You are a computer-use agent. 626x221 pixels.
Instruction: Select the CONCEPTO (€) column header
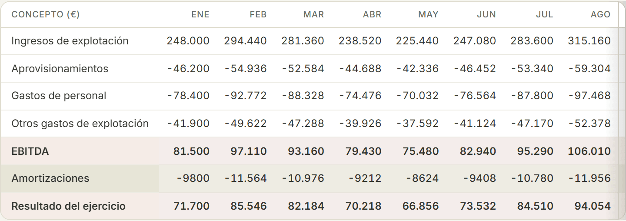point(46,14)
